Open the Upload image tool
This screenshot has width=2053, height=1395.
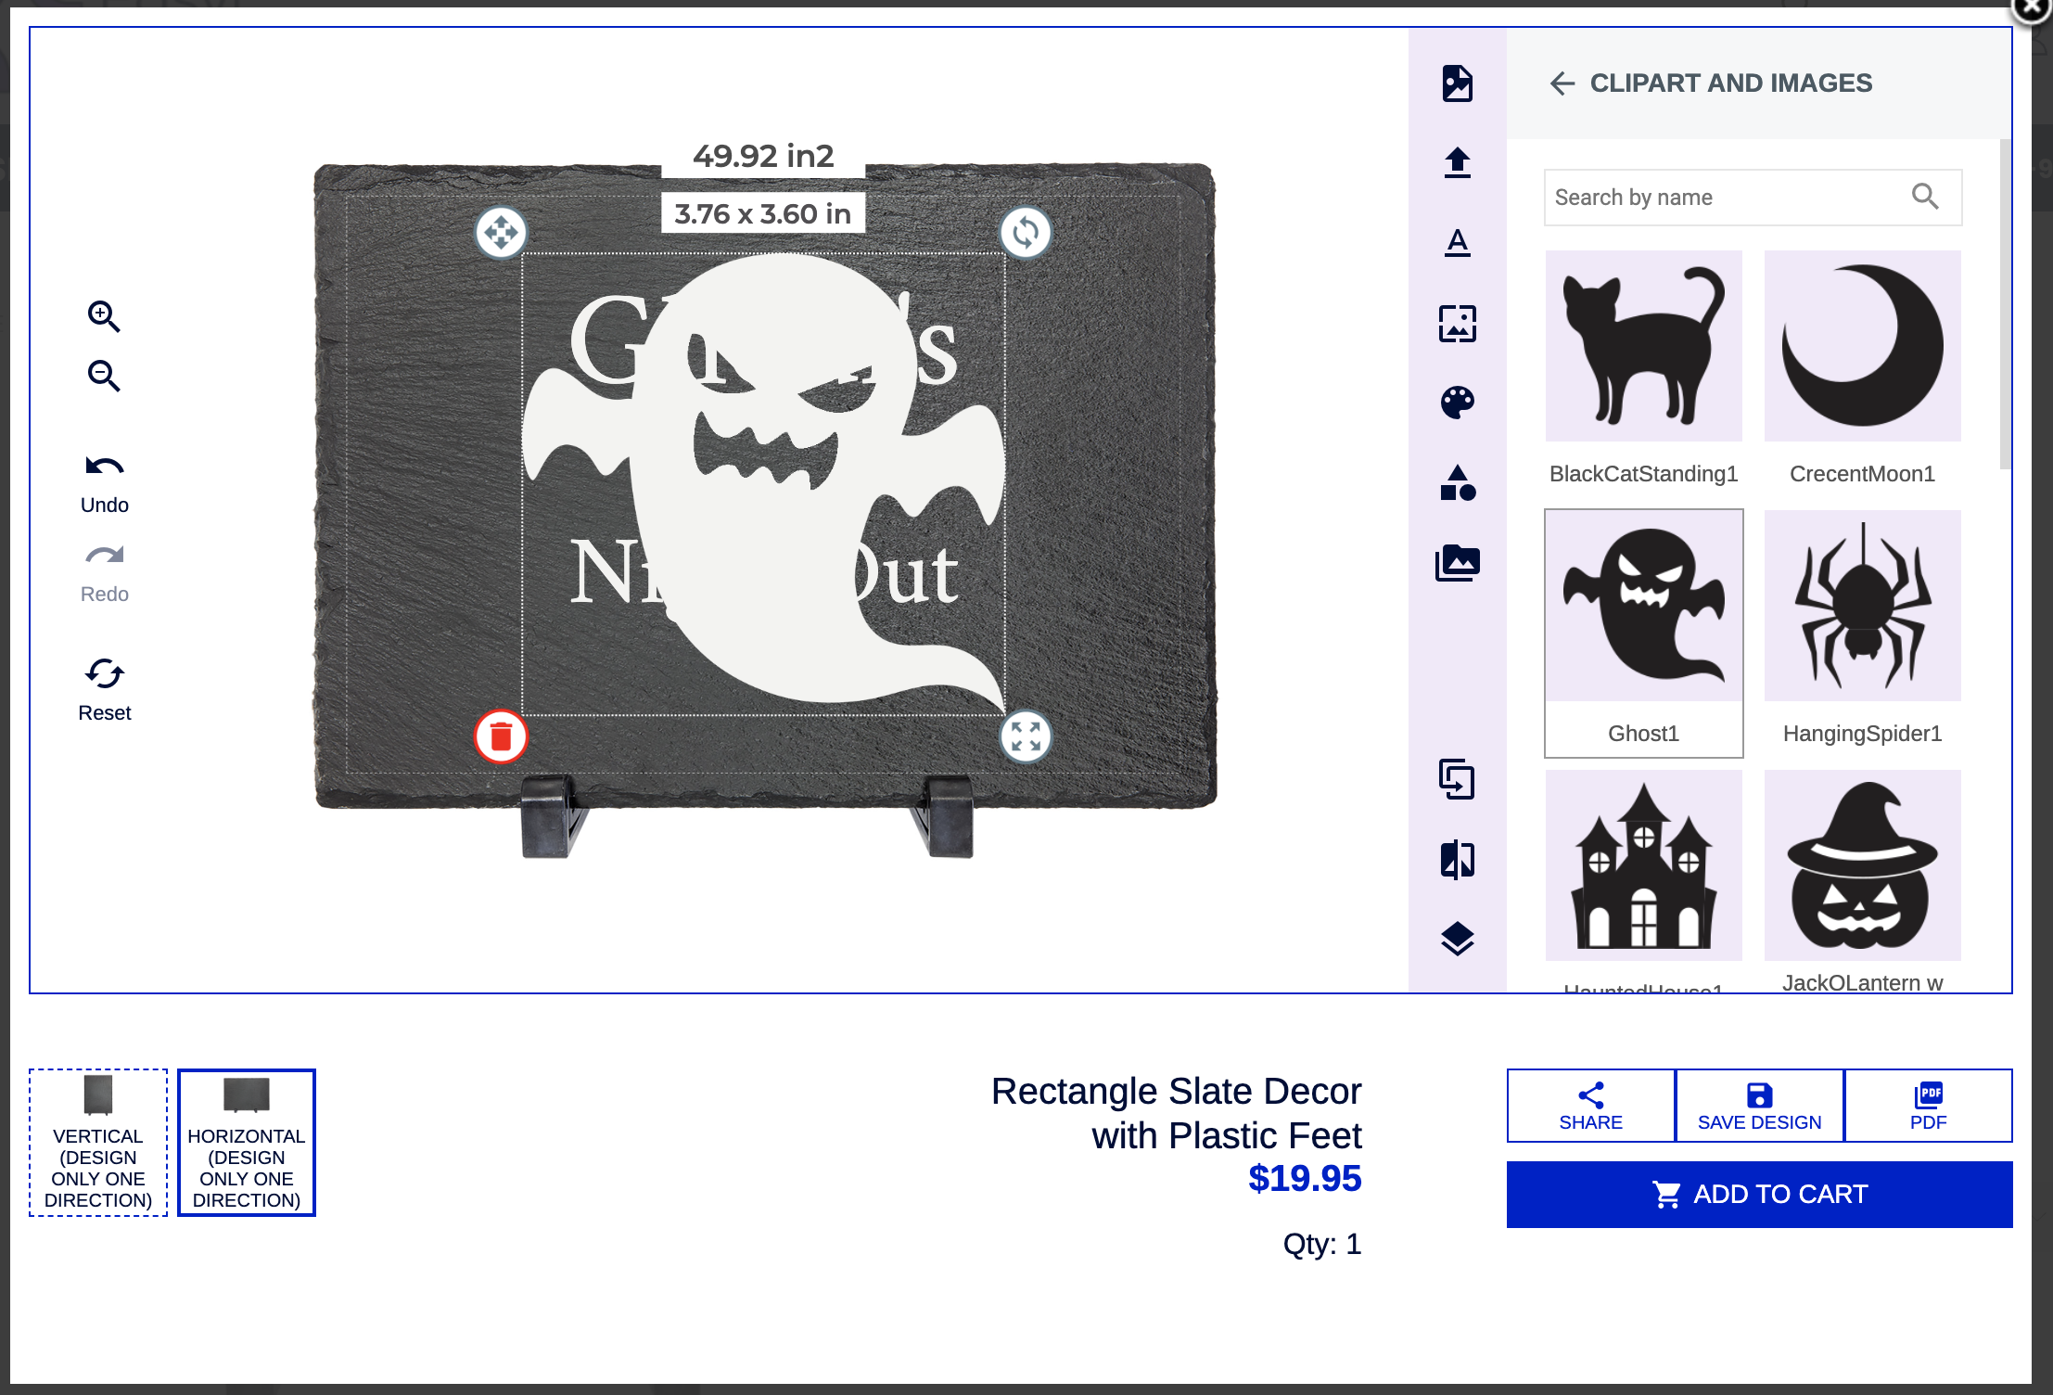[x=1457, y=163]
